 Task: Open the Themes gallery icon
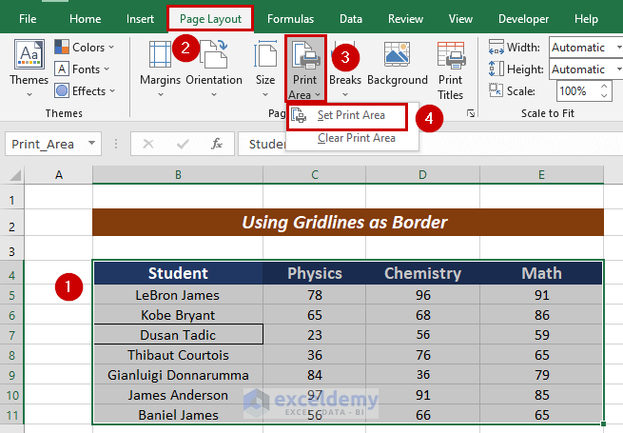click(29, 54)
